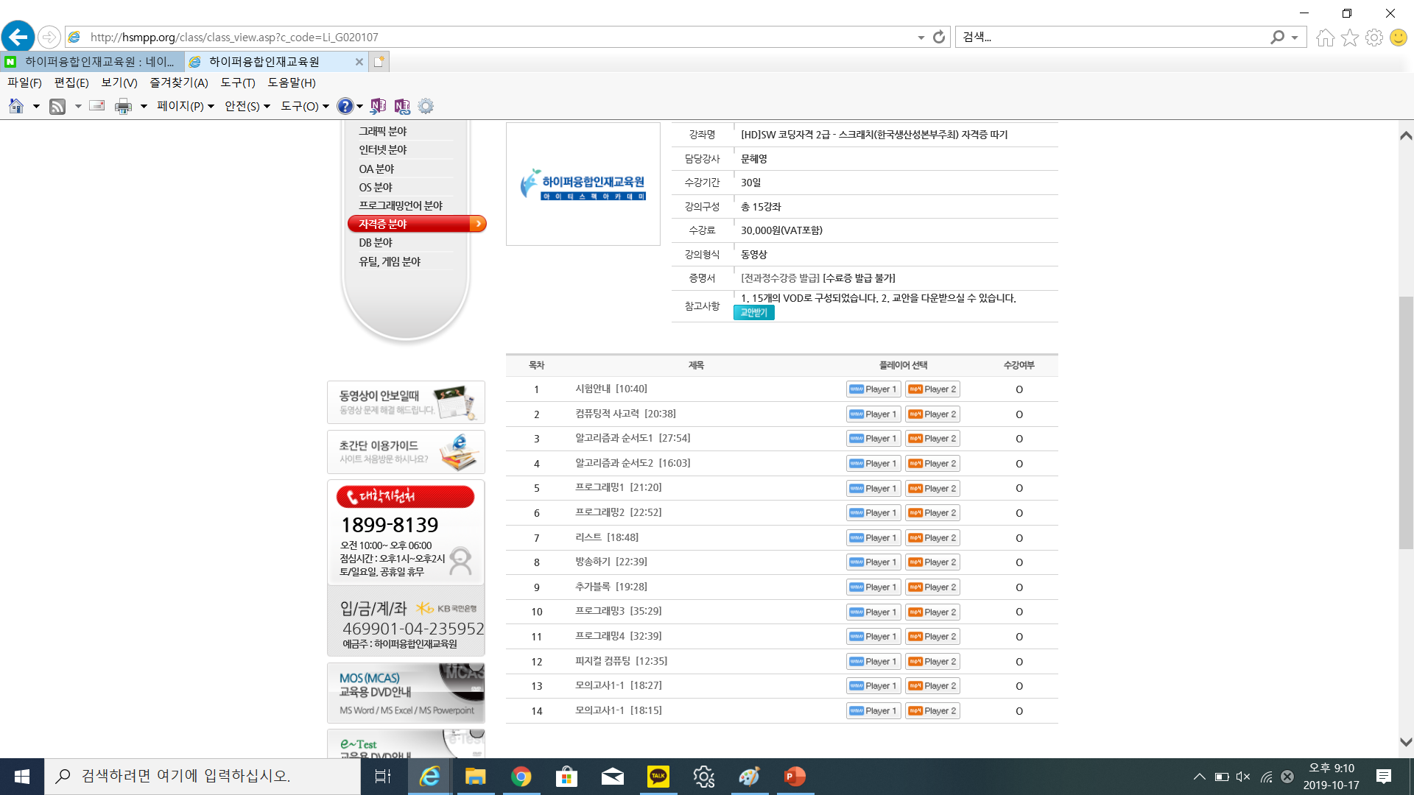Click the browser Forward arrow button
Viewport: 1414px width, 795px height.
49,37
